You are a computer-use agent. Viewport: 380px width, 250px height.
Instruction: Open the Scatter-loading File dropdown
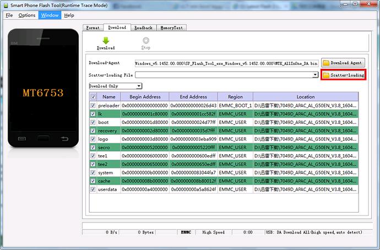pyautogui.click(x=315, y=74)
